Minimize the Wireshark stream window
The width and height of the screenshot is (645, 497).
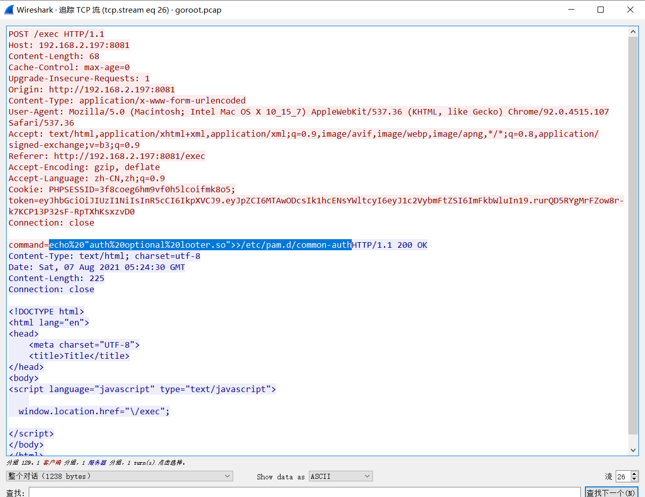click(571, 10)
